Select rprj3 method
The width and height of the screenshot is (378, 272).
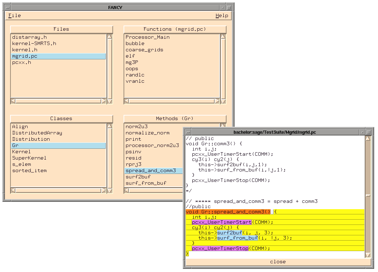[154, 164]
